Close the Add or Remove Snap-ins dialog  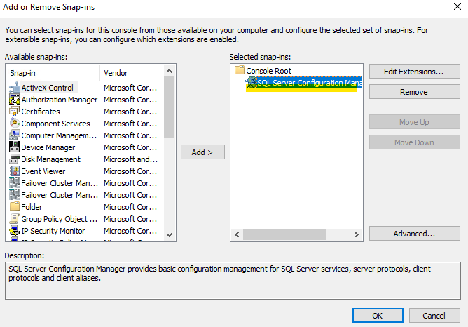tap(457, 6)
